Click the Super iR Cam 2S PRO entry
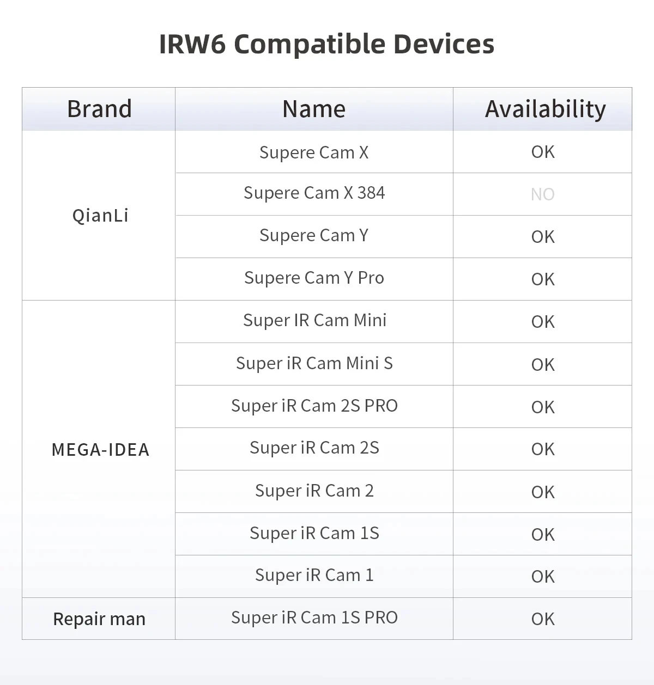This screenshot has height=685, width=654. pos(314,406)
